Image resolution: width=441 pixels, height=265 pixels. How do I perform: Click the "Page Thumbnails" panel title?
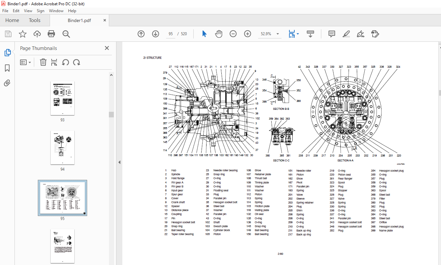38,48
